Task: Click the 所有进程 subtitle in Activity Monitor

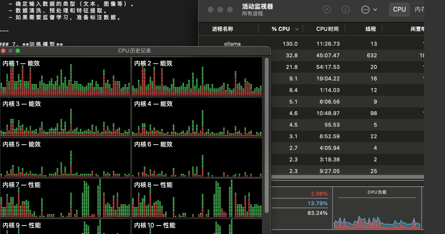Action: pos(252,14)
